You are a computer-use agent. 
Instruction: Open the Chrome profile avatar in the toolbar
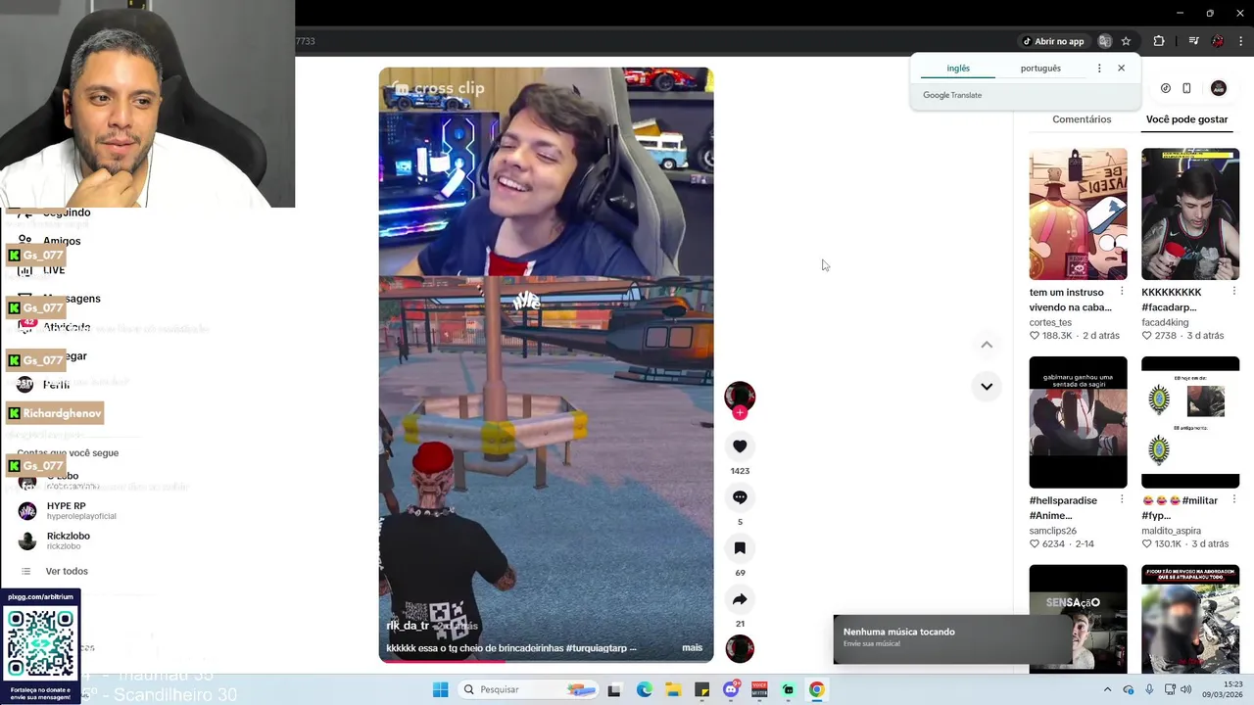[1218, 41]
